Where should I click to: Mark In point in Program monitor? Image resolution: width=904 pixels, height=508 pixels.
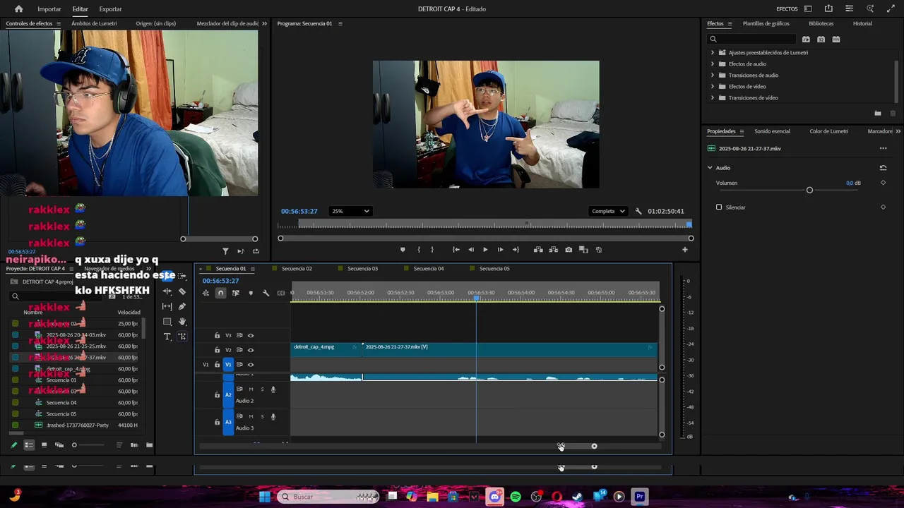(x=419, y=250)
